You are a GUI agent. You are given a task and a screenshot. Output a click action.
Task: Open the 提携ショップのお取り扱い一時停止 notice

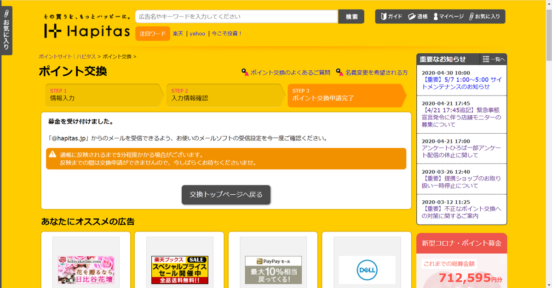pos(461,182)
